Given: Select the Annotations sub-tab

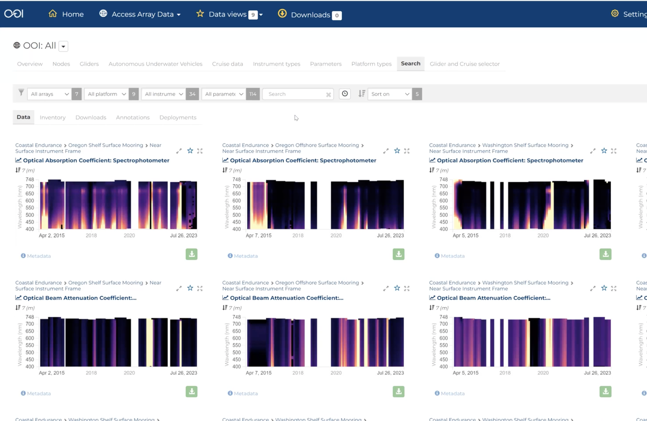Looking at the screenshot, I should [133, 117].
